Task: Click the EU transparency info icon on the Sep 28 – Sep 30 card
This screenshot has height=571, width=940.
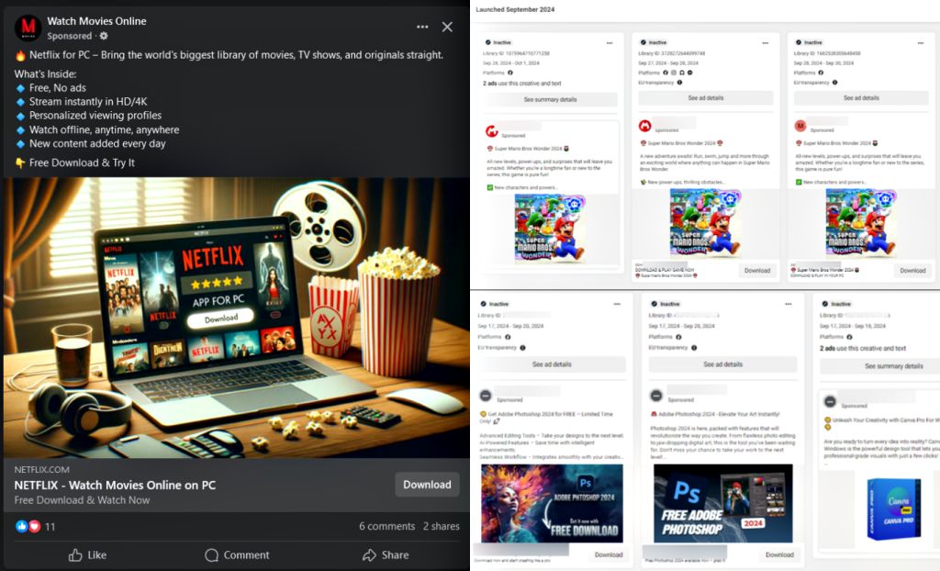Action: coord(834,83)
